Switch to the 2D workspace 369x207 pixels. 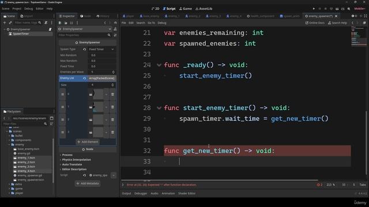point(155,9)
